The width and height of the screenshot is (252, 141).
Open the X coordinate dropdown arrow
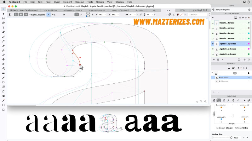(105, 14)
